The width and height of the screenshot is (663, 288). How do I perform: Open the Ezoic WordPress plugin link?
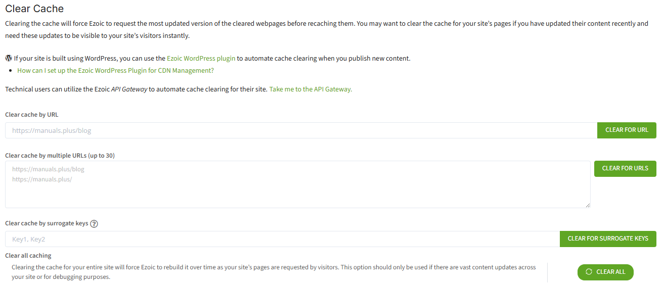tap(201, 58)
